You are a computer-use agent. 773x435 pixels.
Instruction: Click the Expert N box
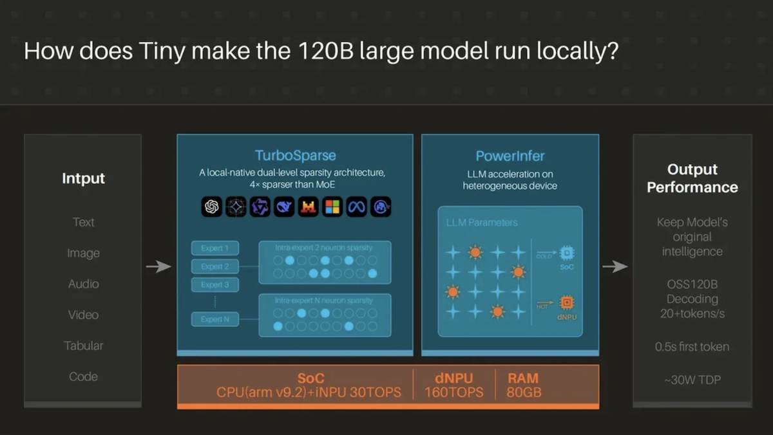215,319
